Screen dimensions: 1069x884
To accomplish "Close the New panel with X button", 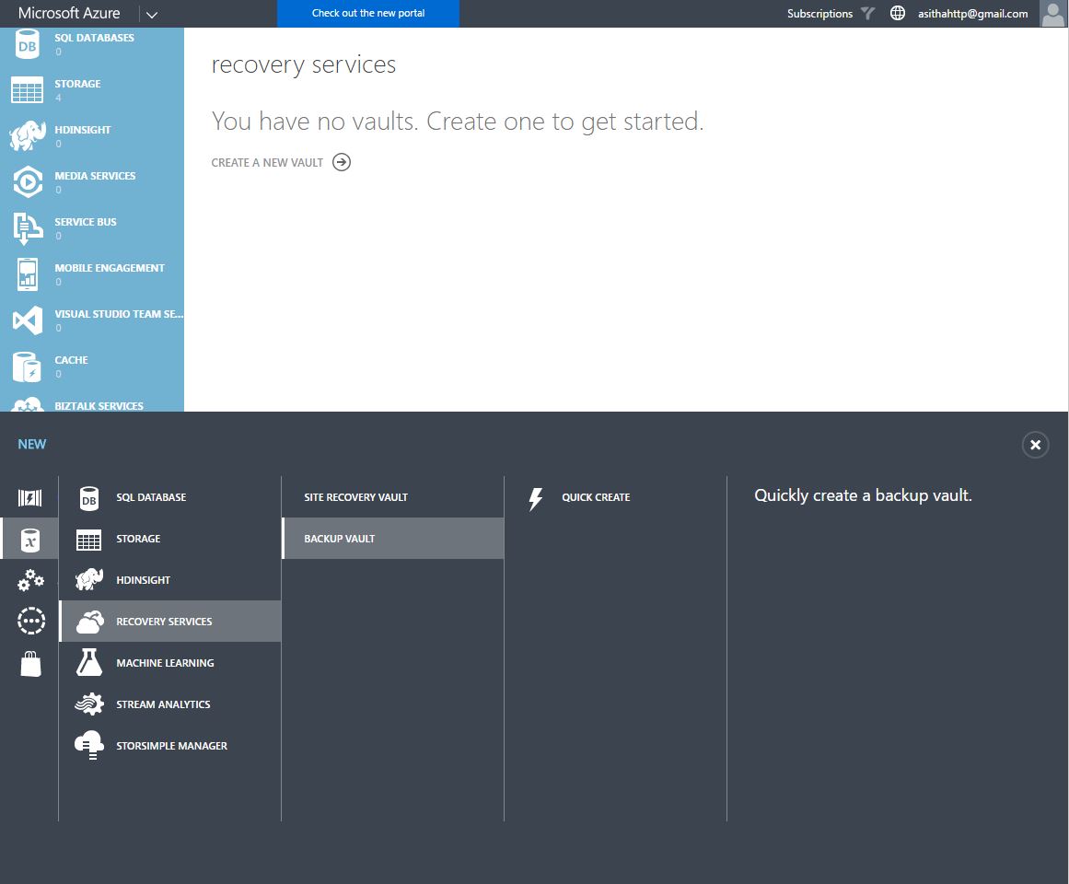I will coord(1035,445).
